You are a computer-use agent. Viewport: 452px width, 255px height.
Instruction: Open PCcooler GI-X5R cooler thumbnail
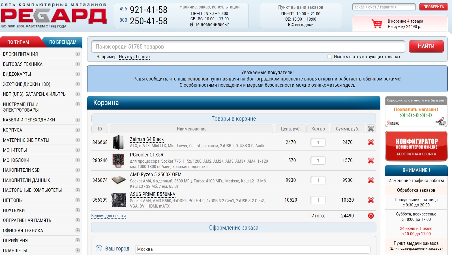pos(118,160)
